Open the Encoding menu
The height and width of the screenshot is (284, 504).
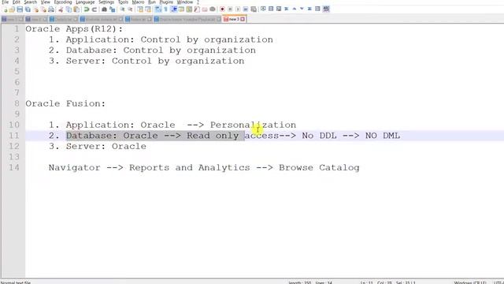point(63,2)
